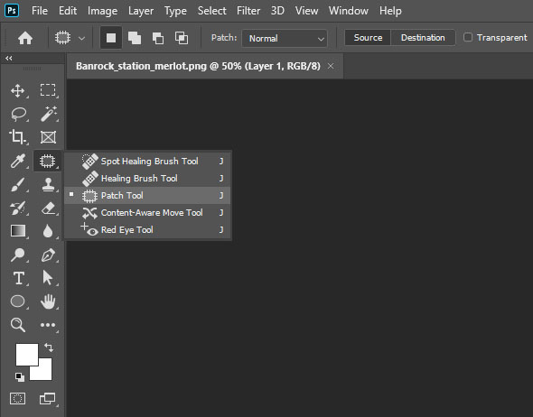The height and width of the screenshot is (417, 533).
Task: Select the Gradient tool
Action: click(x=18, y=230)
